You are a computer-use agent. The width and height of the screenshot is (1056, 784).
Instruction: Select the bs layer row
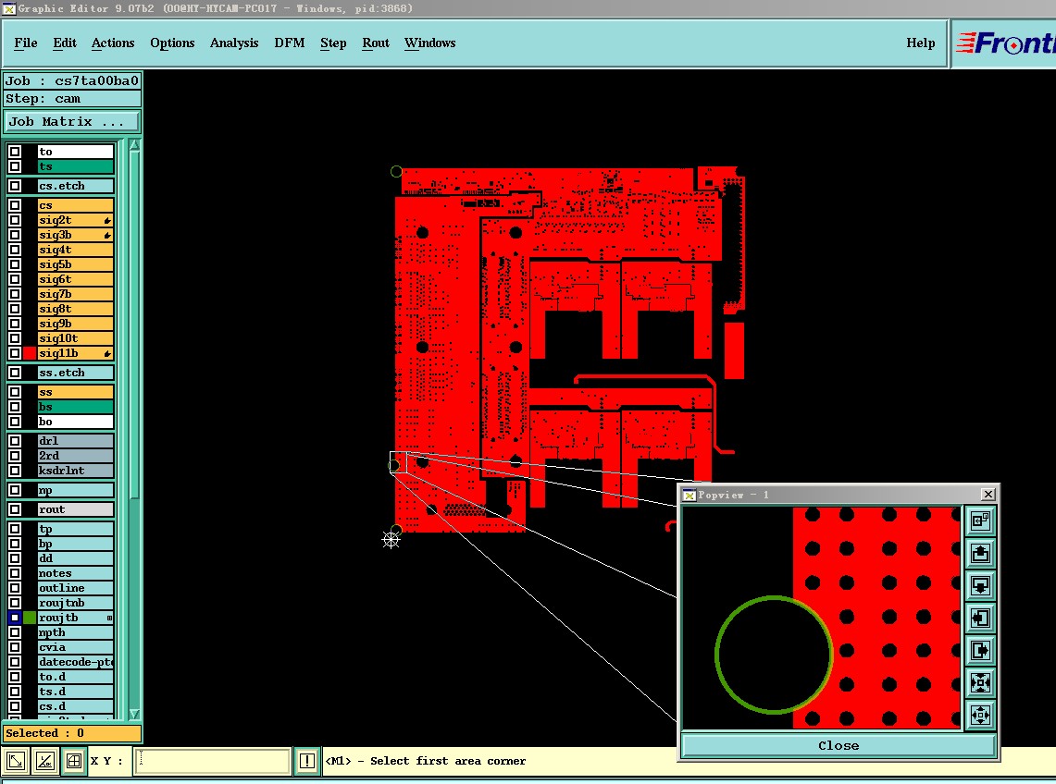pyautogui.click(x=76, y=407)
